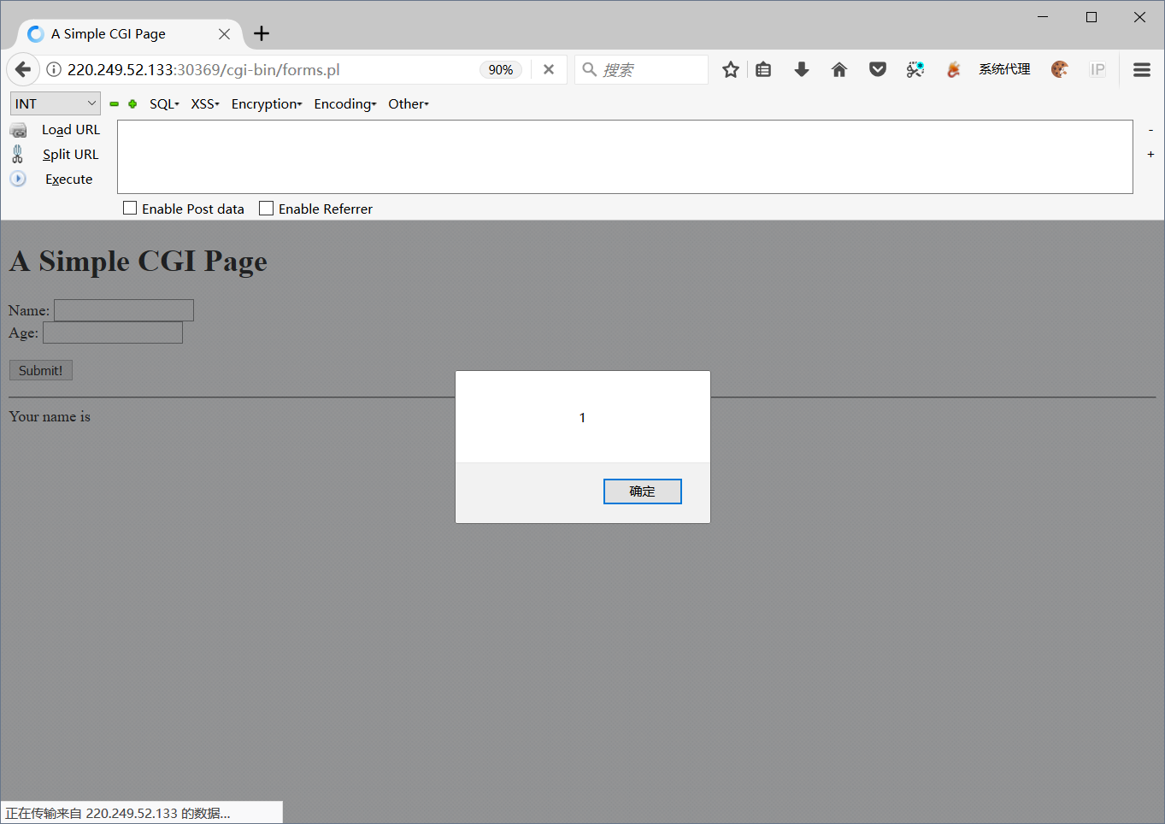The height and width of the screenshot is (824, 1165).
Task: Enable the Referrer checkbox
Action: coord(265,208)
